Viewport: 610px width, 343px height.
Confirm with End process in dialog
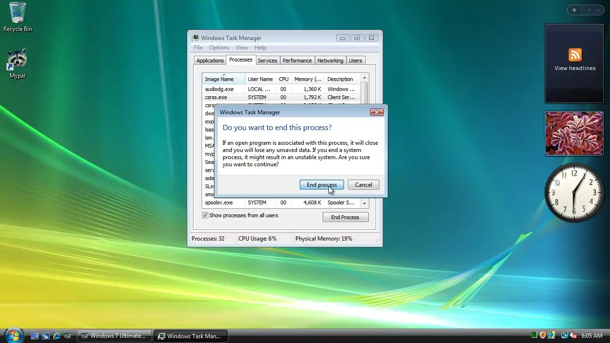point(322,185)
